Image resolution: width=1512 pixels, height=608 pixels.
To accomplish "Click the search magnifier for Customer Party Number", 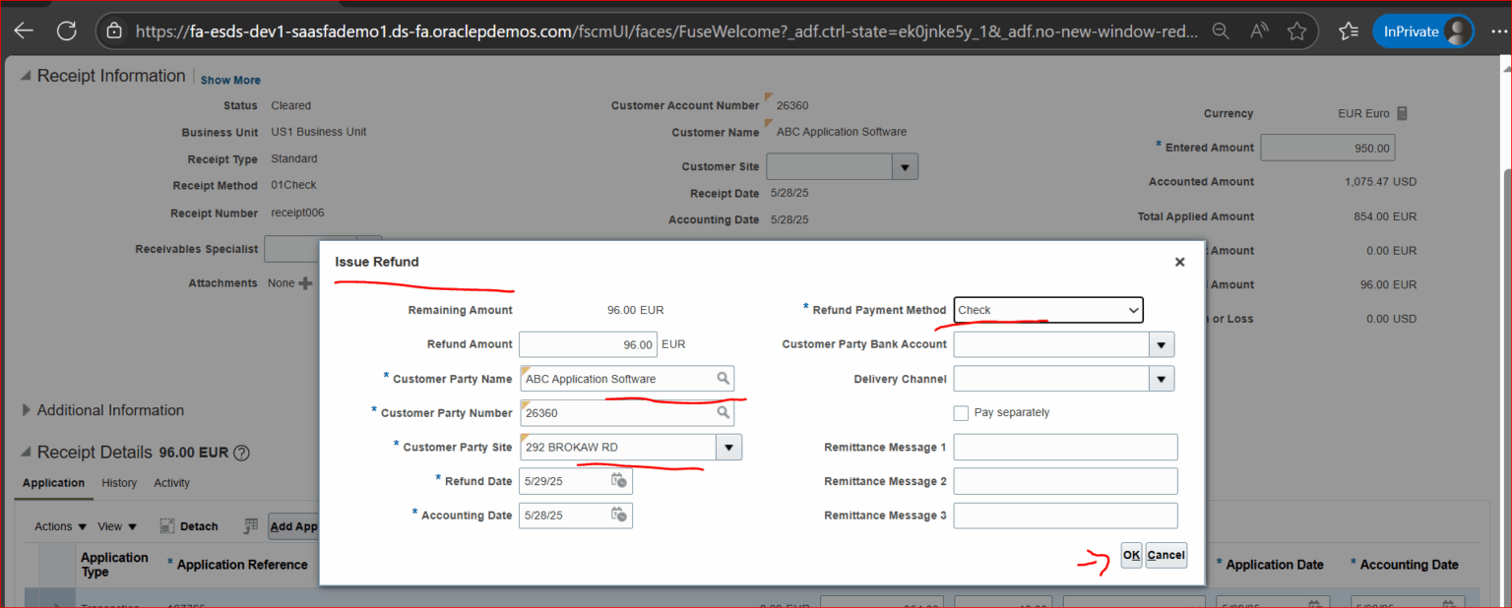I will click(724, 412).
